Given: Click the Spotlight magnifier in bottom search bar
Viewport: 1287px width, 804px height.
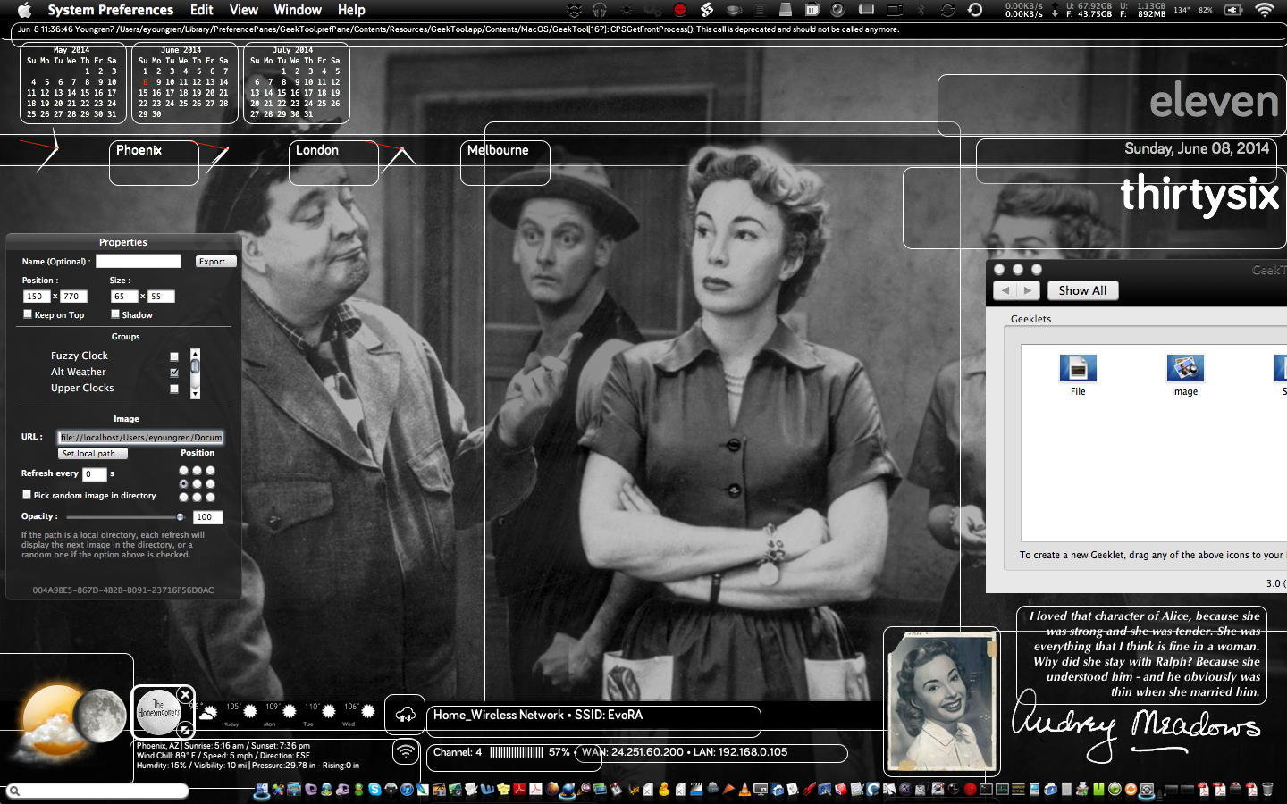Looking at the screenshot, I should [14, 791].
